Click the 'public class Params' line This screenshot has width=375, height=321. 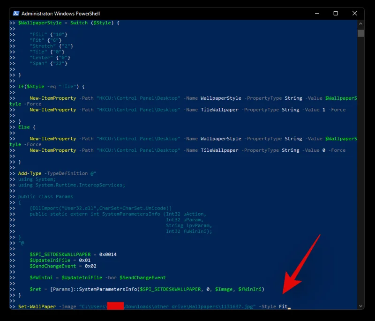(x=43, y=196)
